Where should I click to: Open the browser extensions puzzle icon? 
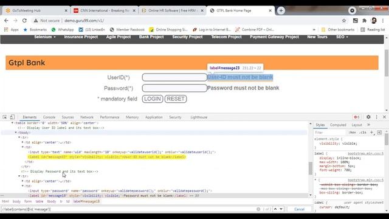(x=364, y=21)
